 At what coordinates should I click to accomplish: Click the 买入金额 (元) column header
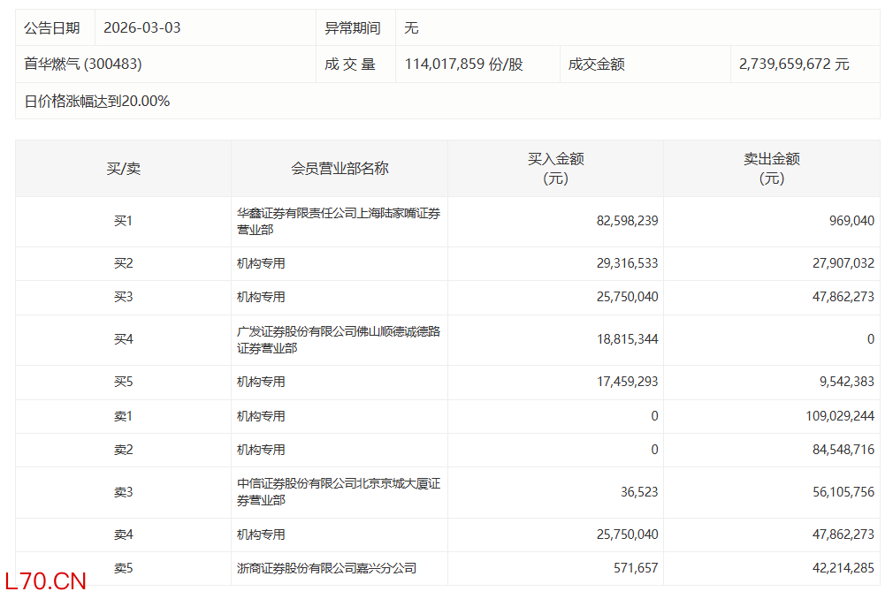point(555,168)
